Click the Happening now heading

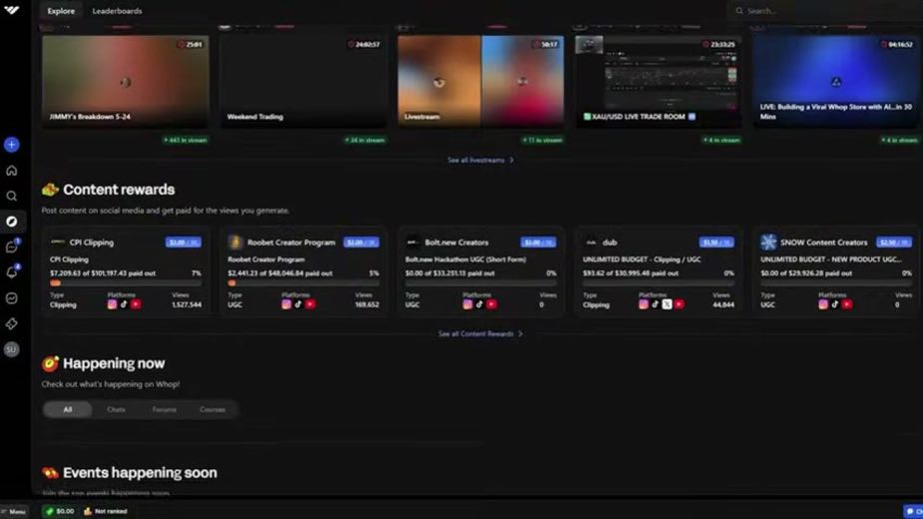coord(114,363)
